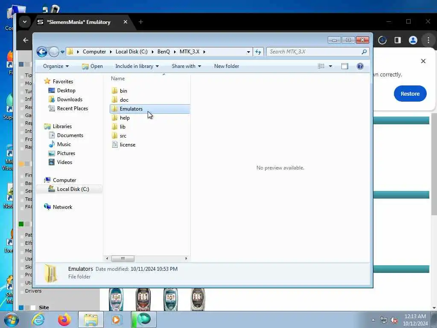Click BenQ in the address breadcrumb
The width and height of the screenshot is (437, 328).
[163, 52]
